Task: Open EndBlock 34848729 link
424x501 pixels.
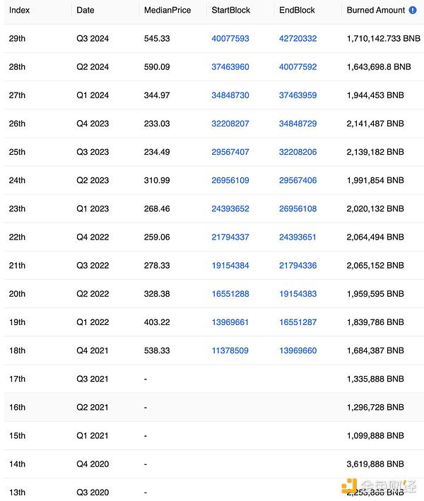Action: coord(298,124)
